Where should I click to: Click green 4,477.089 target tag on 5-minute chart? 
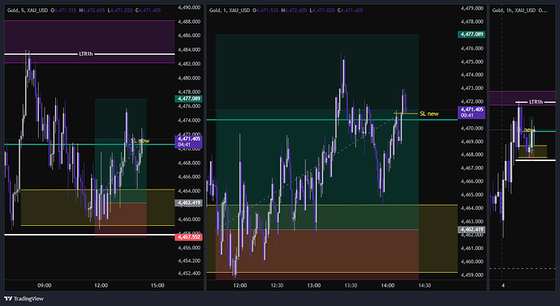click(188, 99)
